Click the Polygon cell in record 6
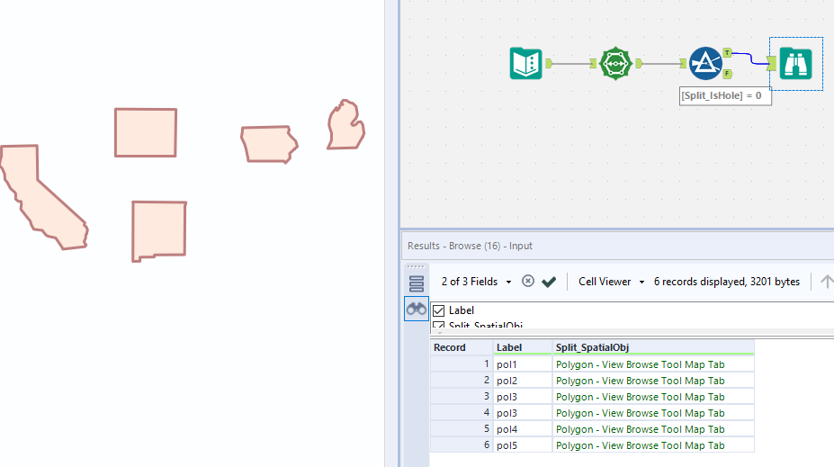The width and height of the screenshot is (834, 467). (x=653, y=445)
